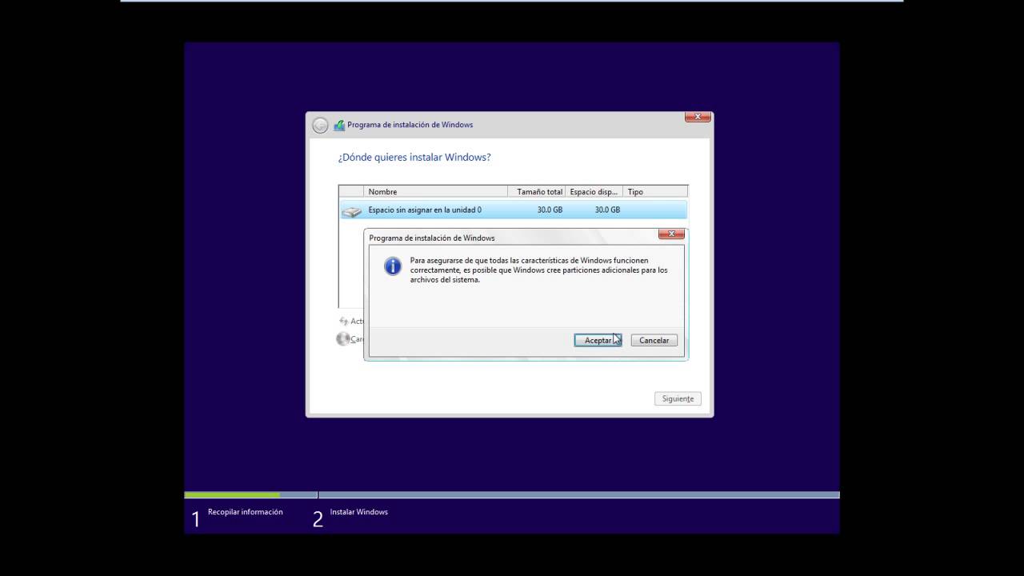Click the 'Instalar Windows' step label
Screen dimensions: 1024x576
(358, 512)
